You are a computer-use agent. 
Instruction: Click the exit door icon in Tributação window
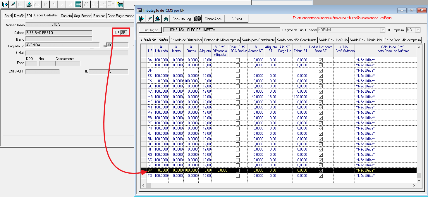click(x=142, y=19)
